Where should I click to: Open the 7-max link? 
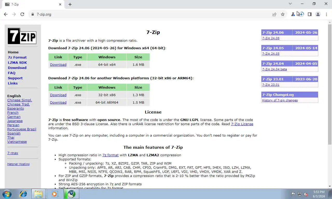tap(13, 153)
